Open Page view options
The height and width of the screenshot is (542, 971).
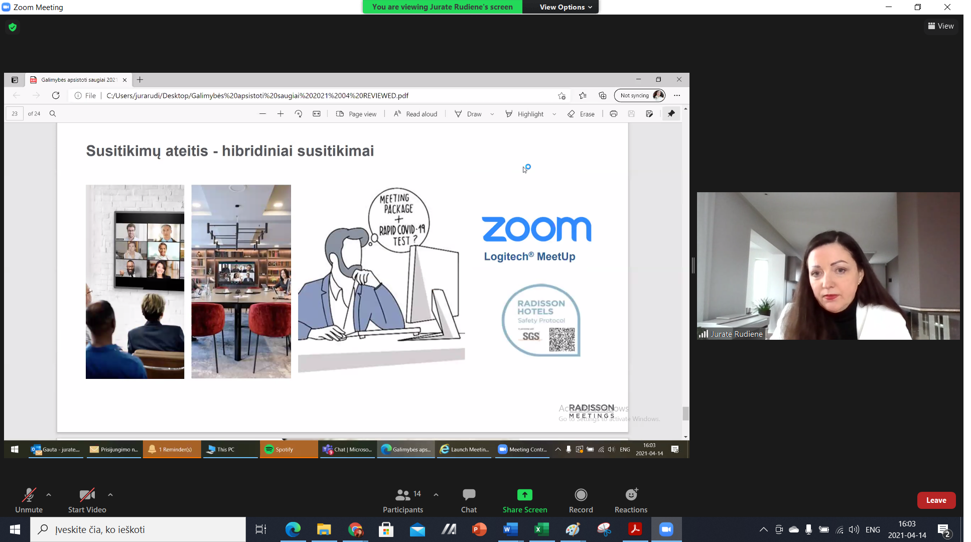[x=356, y=114]
